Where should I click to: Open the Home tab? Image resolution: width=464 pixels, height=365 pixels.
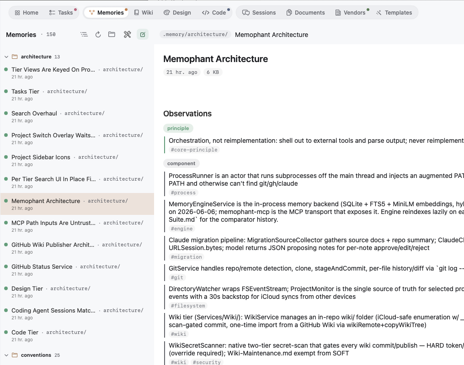27,13
